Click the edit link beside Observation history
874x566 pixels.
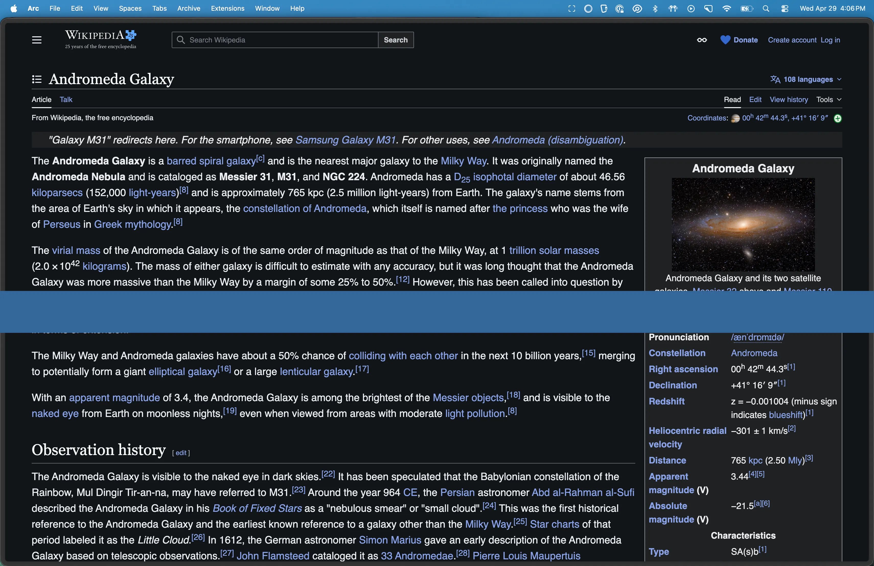181,453
